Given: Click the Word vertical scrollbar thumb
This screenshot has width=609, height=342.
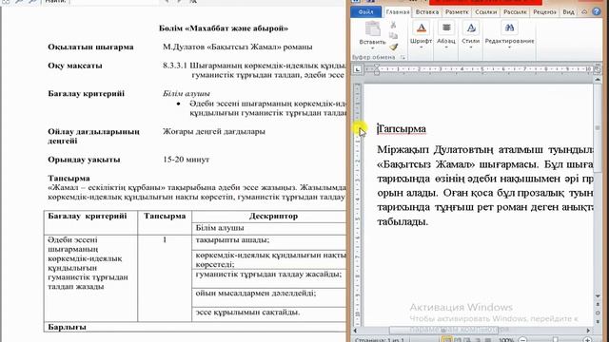Looking at the screenshot, I should (598, 128).
